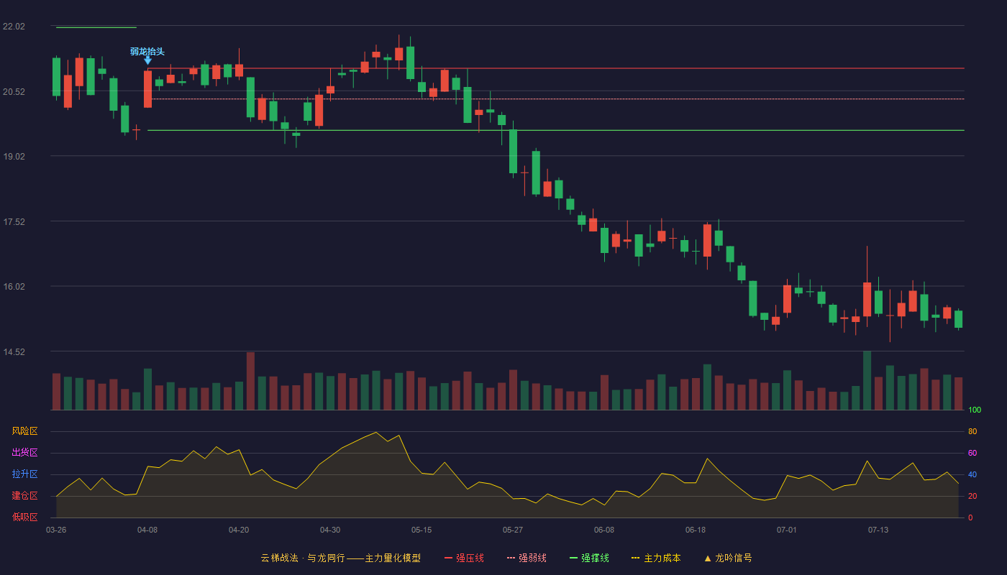Toggle the 强压线 legend series
The image size is (1007, 575).
[x=464, y=558]
